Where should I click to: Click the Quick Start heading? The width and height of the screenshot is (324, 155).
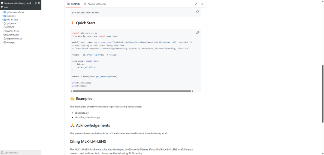[x=85, y=23]
